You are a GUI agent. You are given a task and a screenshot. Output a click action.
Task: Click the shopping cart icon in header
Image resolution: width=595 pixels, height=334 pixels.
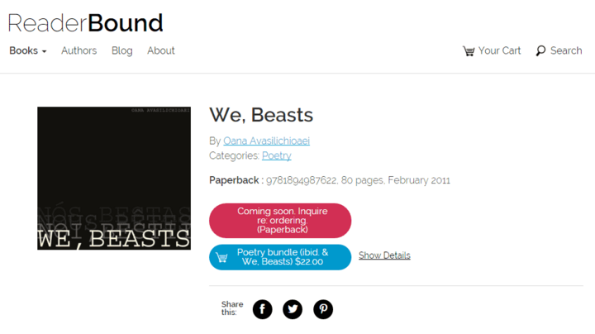[469, 51]
